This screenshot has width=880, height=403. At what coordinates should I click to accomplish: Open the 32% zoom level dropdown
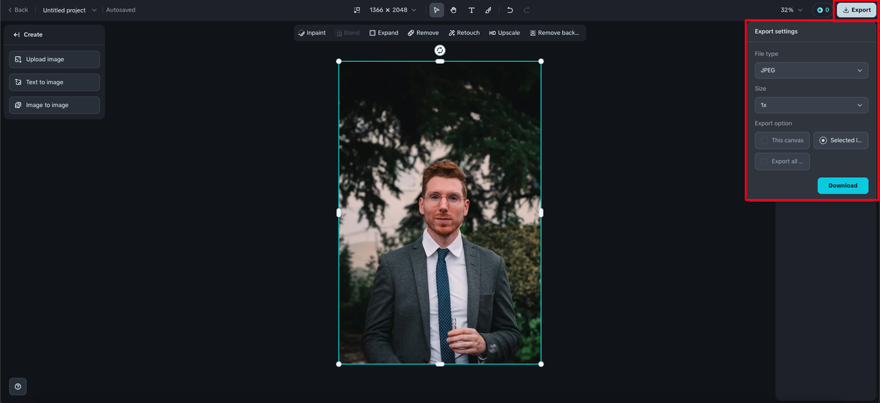pyautogui.click(x=791, y=10)
